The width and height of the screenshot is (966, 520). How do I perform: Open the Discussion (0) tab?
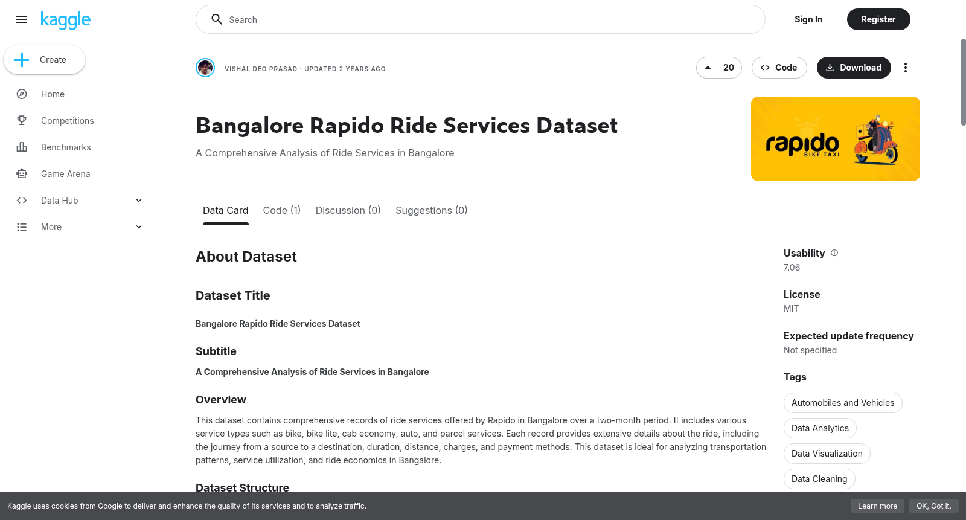click(x=348, y=210)
